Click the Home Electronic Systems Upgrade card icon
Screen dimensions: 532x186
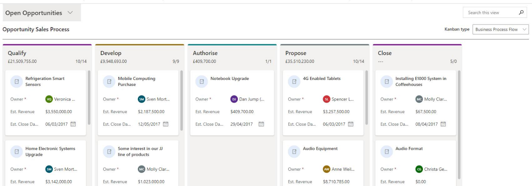tap(16, 151)
